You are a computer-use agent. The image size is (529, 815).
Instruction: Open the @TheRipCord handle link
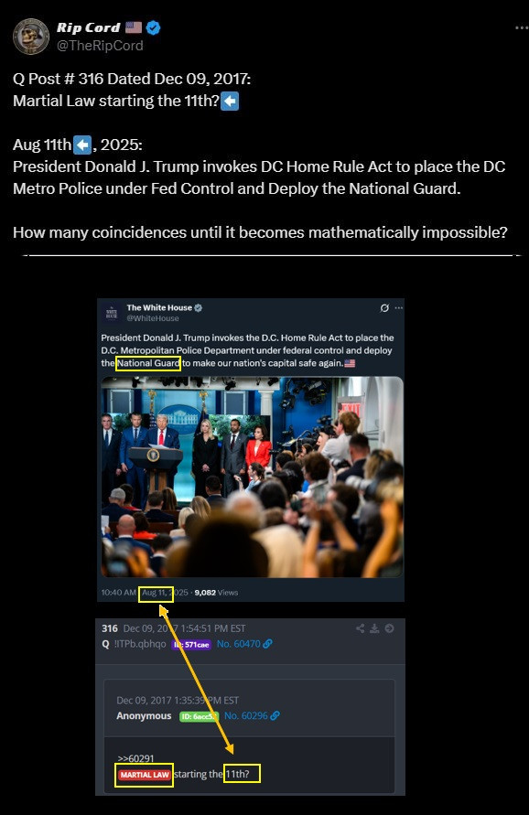[100, 46]
